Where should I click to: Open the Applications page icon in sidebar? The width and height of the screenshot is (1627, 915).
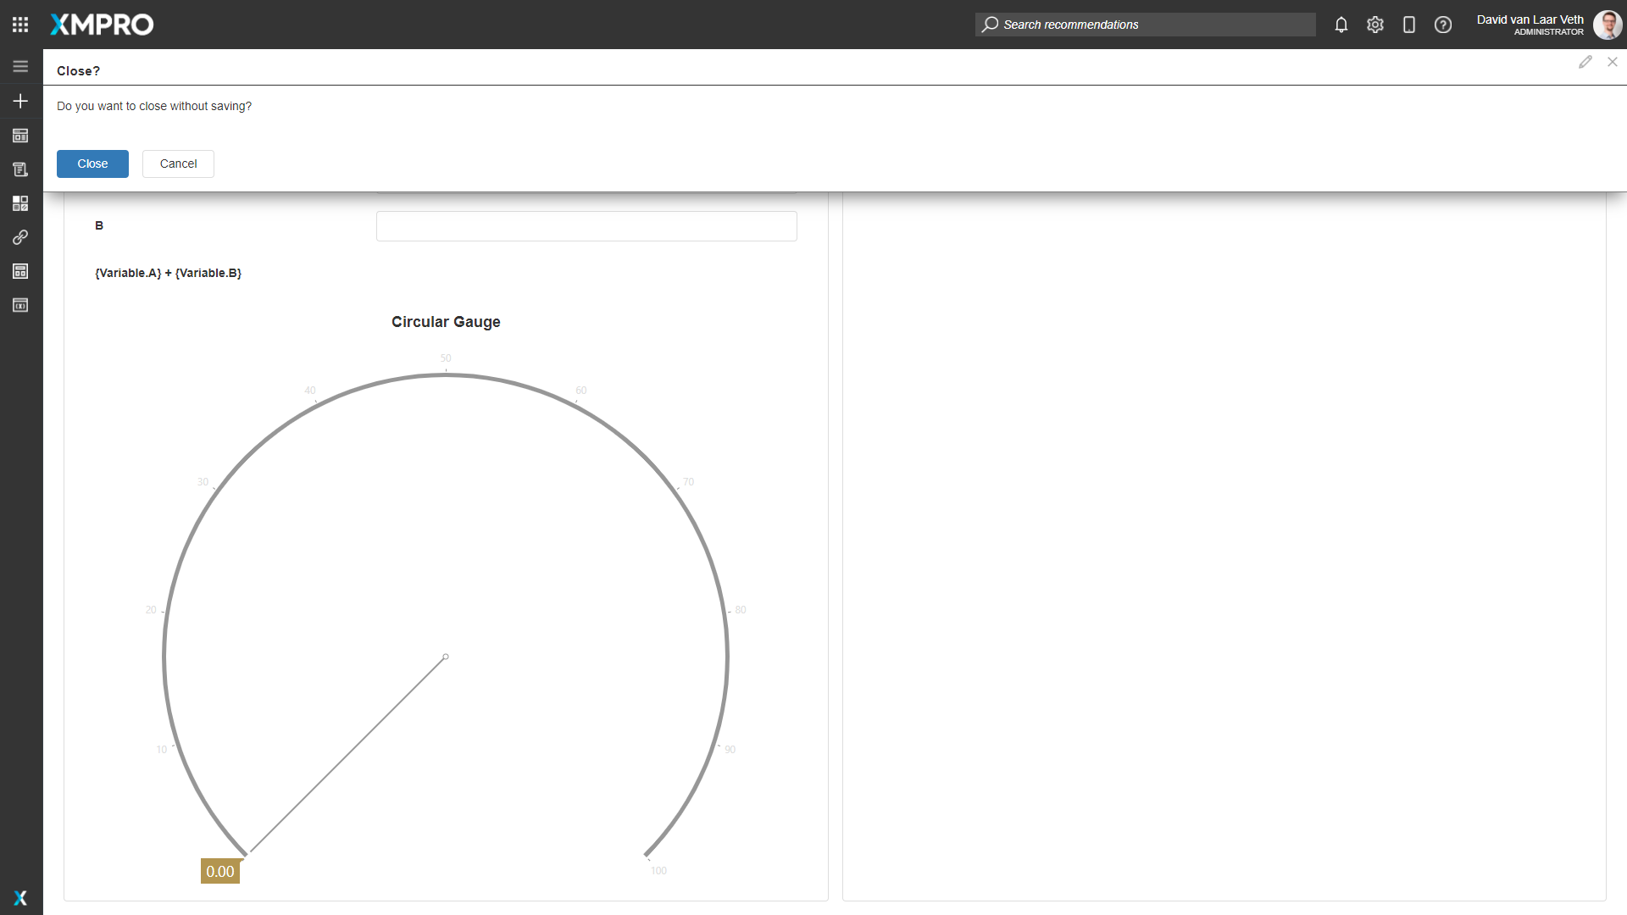tap(20, 136)
